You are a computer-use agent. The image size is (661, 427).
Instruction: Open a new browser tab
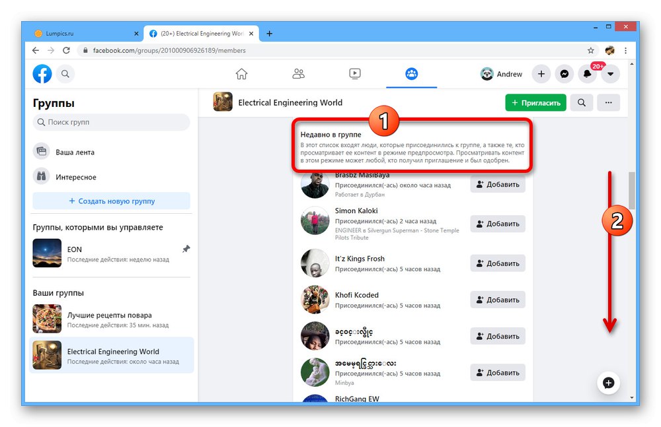point(270,34)
